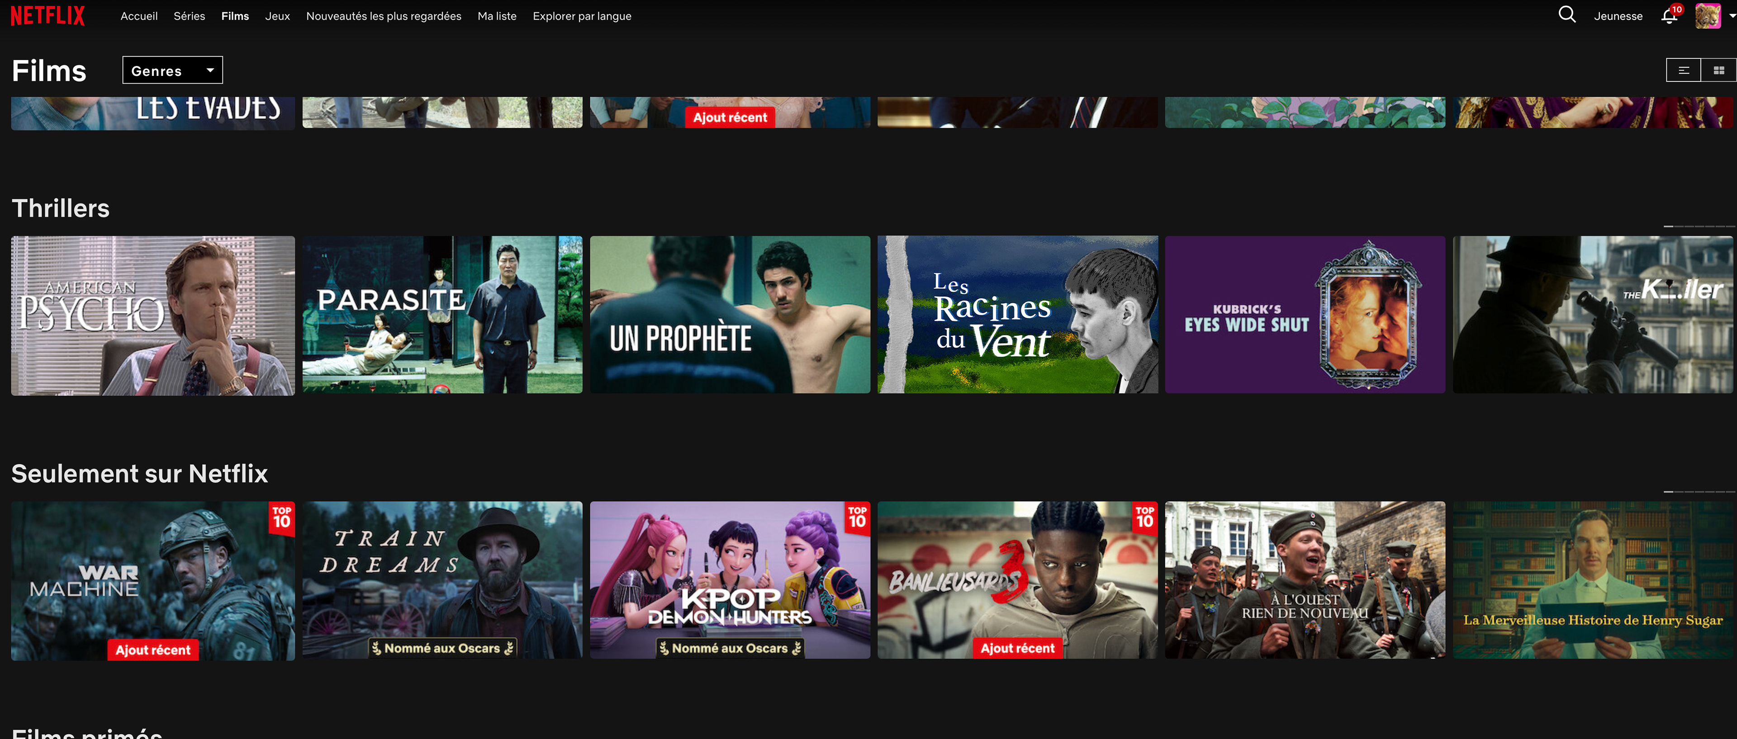Click the profile avatar picture

pyautogui.click(x=1707, y=15)
